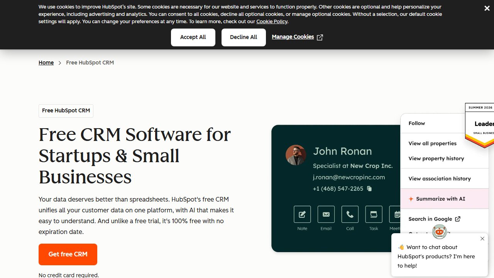Click the Summarize with AI sparkle icon
Image resolution: width=494 pixels, height=278 pixels.
(411, 199)
